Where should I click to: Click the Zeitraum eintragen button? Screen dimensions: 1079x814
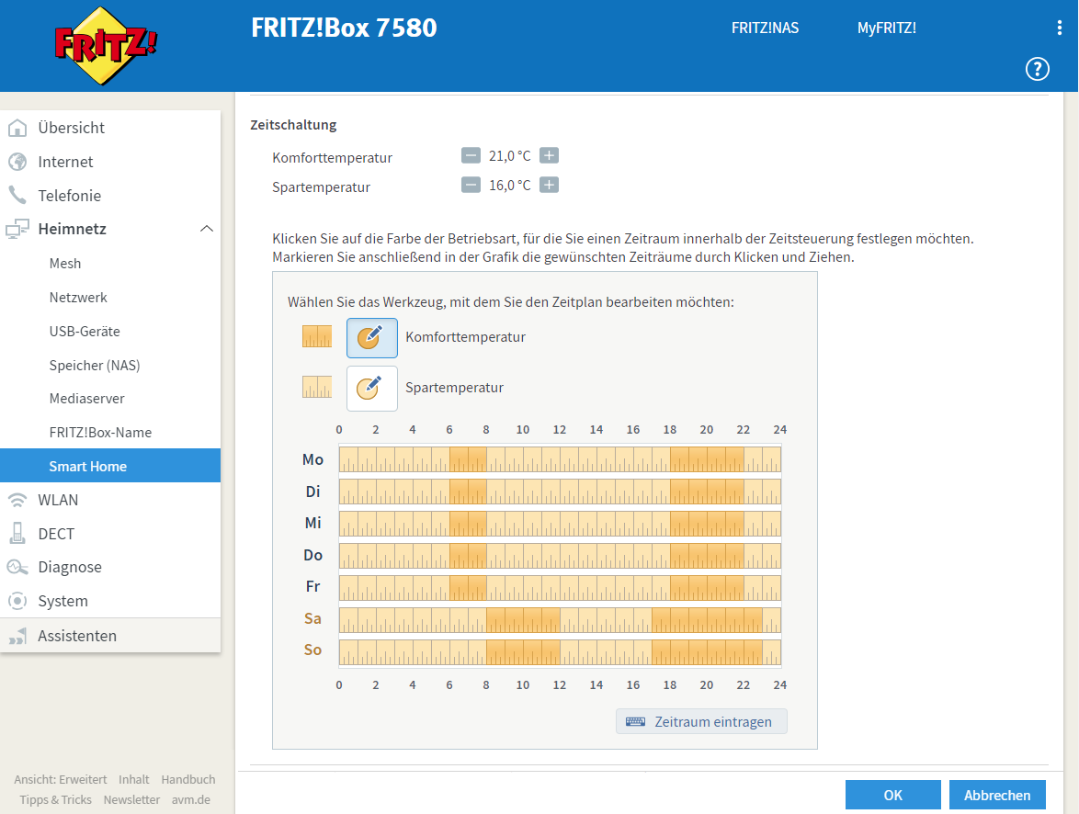pos(701,721)
